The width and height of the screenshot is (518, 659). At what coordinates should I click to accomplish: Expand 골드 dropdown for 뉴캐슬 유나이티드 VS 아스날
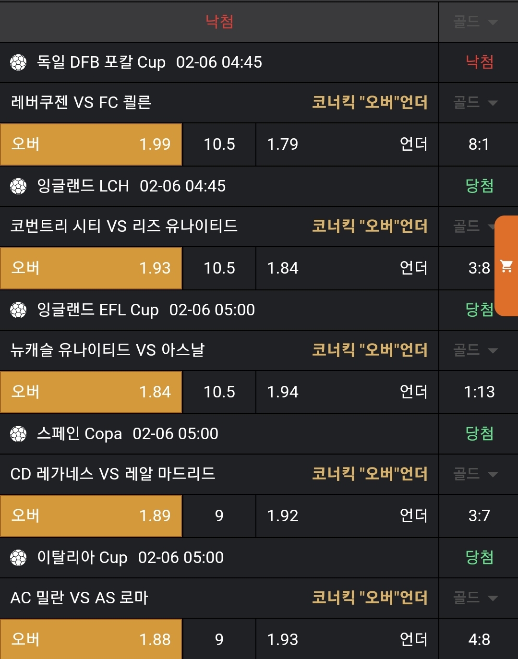tap(475, 350)
